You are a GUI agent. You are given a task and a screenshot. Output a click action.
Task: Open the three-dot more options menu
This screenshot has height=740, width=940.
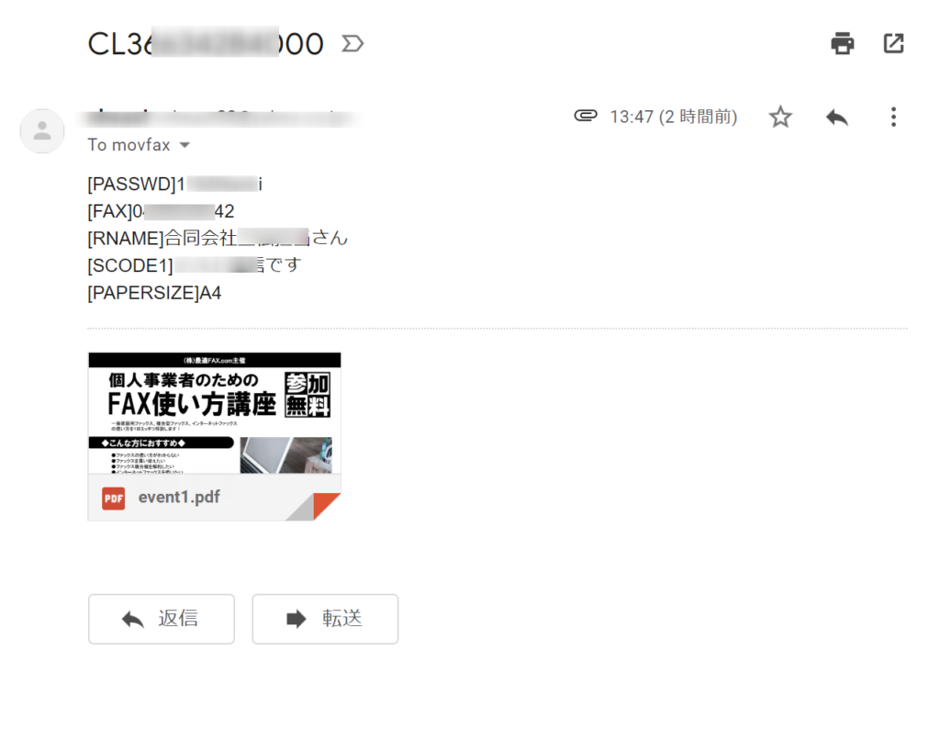pos(893,117)
